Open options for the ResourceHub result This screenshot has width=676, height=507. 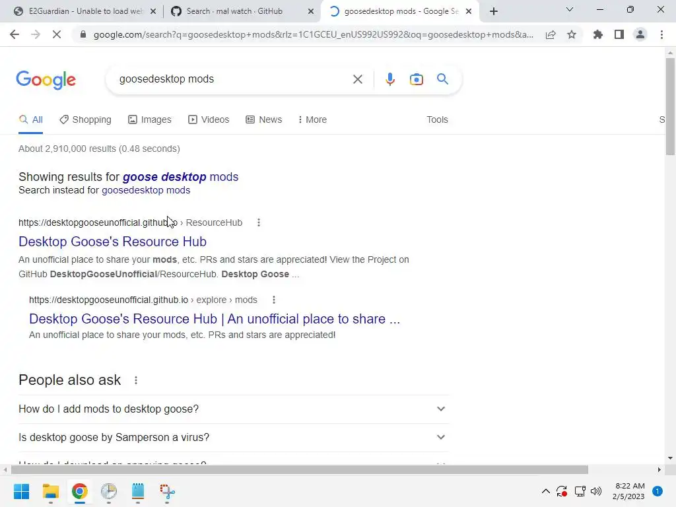pos(259,222)
